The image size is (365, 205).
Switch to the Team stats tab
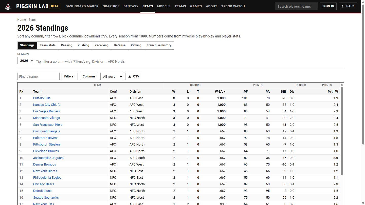point(48,45)
